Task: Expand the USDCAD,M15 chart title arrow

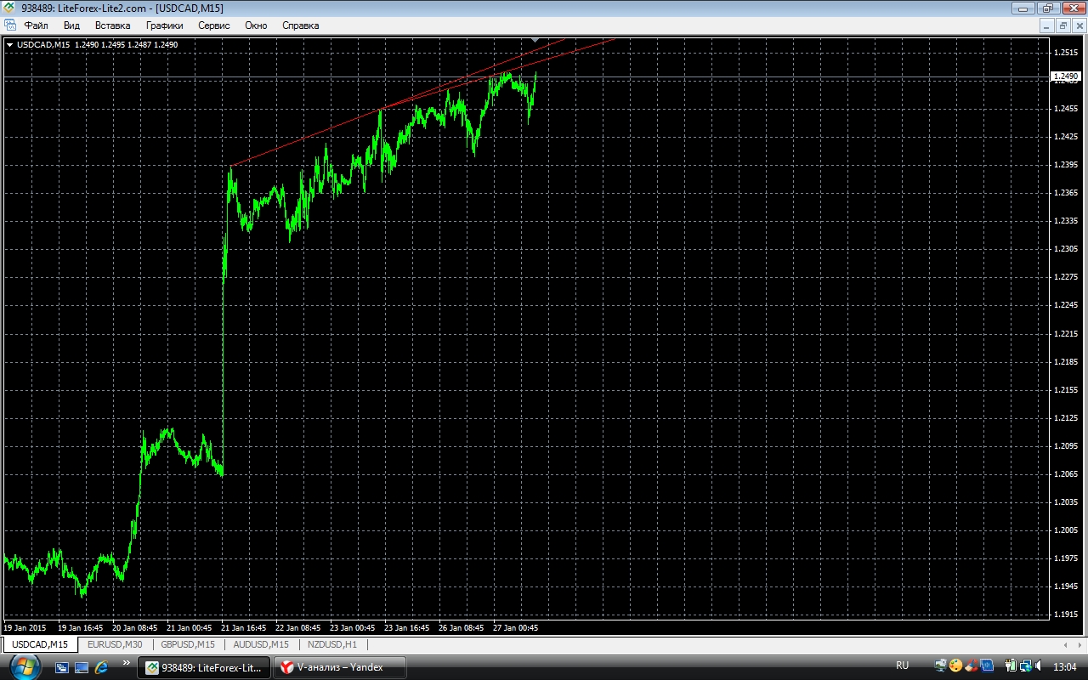Action: coord(9,44)
